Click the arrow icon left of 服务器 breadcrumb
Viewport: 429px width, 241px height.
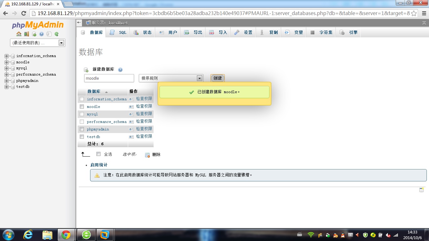pyautogui.click(x=79, y=23)
